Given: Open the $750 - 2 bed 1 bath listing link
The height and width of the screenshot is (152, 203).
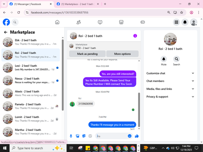Looking at the screenshot, I should click(86, 48).
